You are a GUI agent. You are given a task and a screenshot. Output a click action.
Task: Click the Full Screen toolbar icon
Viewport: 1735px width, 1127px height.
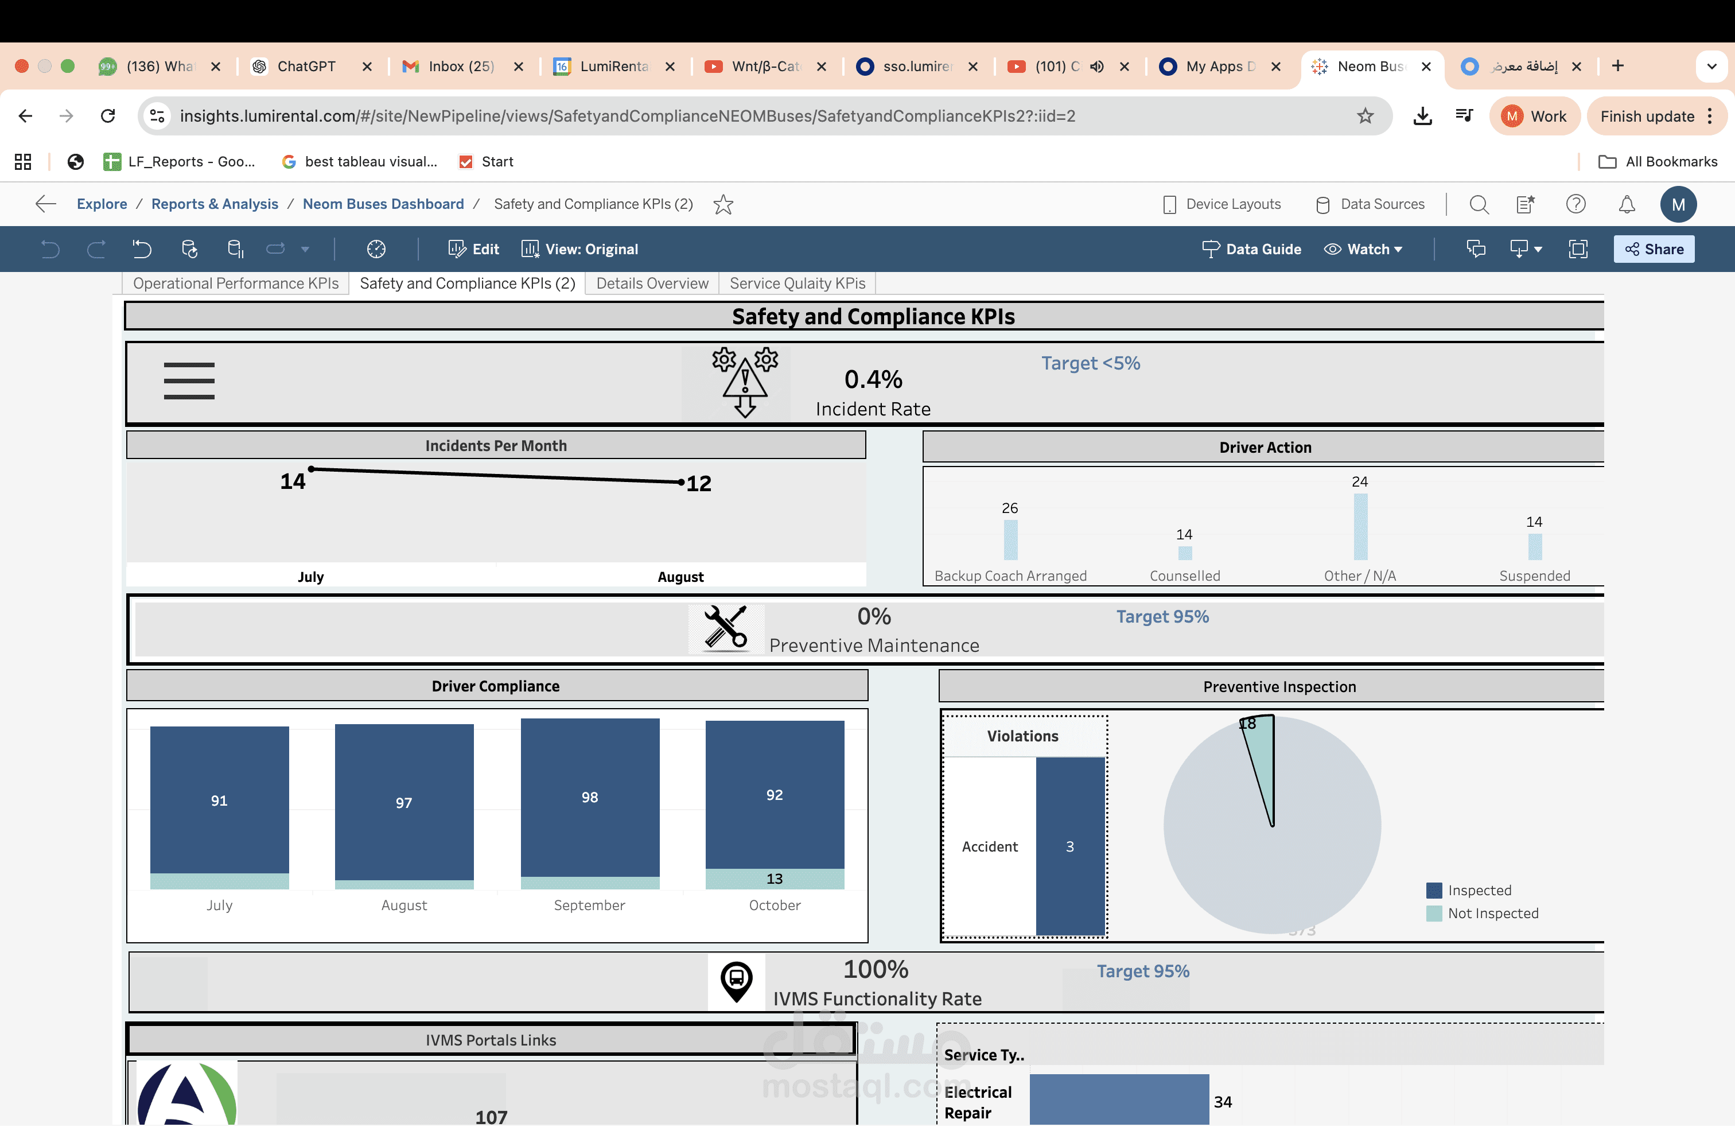point(1578,249)
